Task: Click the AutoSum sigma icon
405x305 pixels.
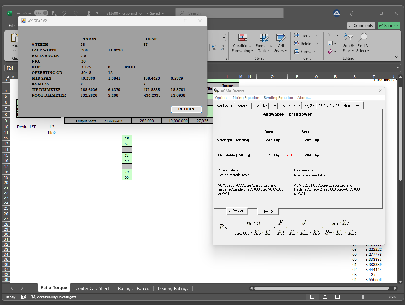Action: 330,35
